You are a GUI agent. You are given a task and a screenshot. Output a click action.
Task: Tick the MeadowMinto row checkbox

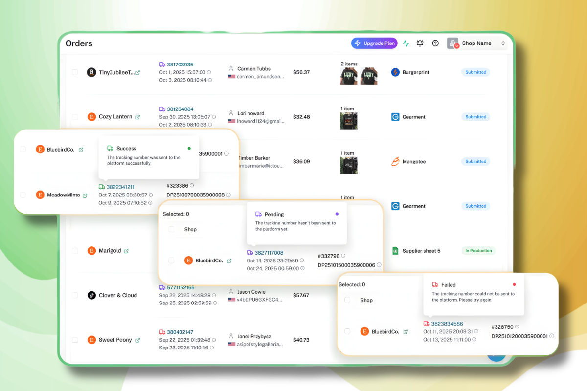click(x=23, y=195)
